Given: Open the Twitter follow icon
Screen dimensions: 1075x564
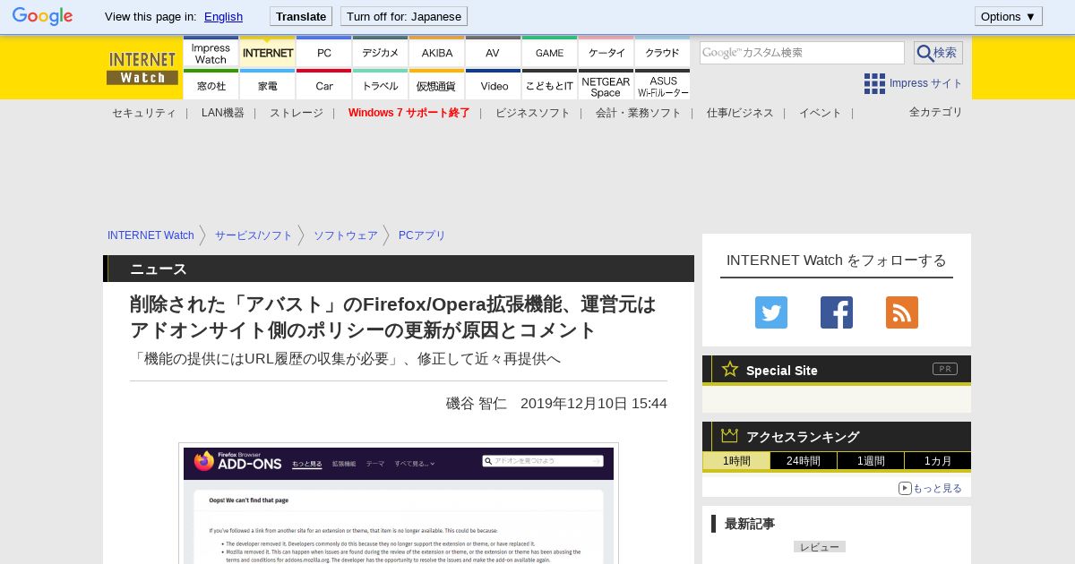Looking at the screenshot, I should coord(771,312).
